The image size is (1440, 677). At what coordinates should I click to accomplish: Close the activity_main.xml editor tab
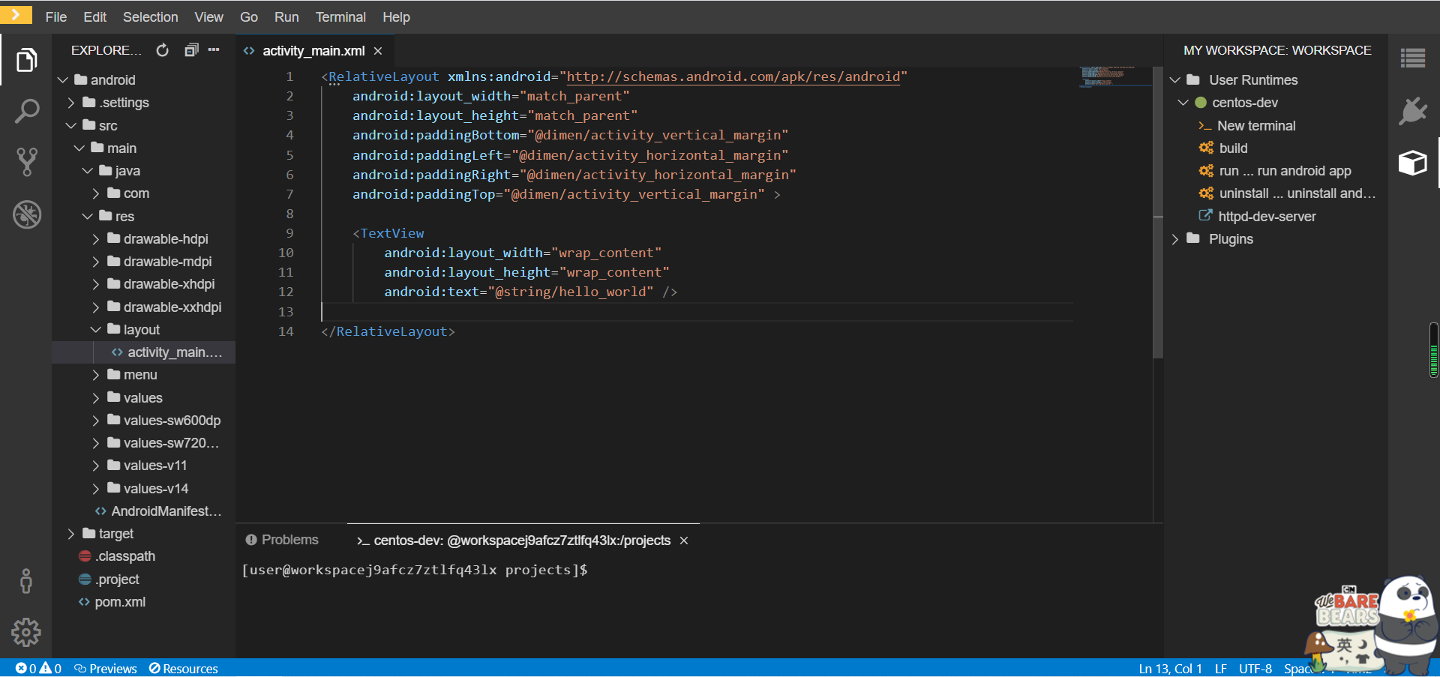coord(378,51)
